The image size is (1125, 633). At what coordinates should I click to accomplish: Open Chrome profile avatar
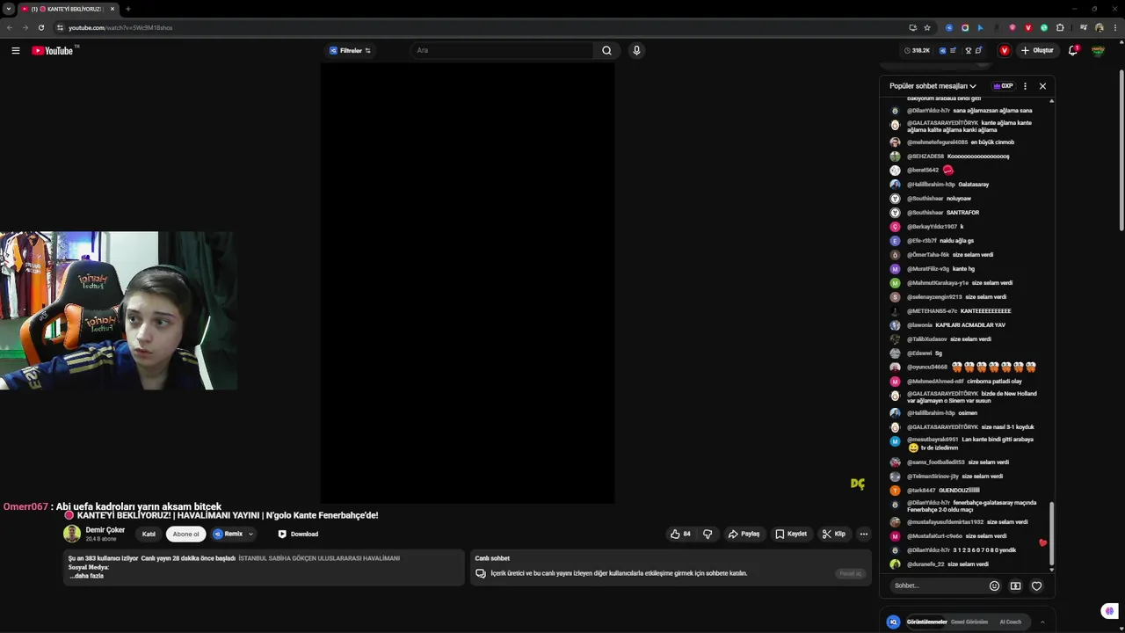(x=1099, y=27)
